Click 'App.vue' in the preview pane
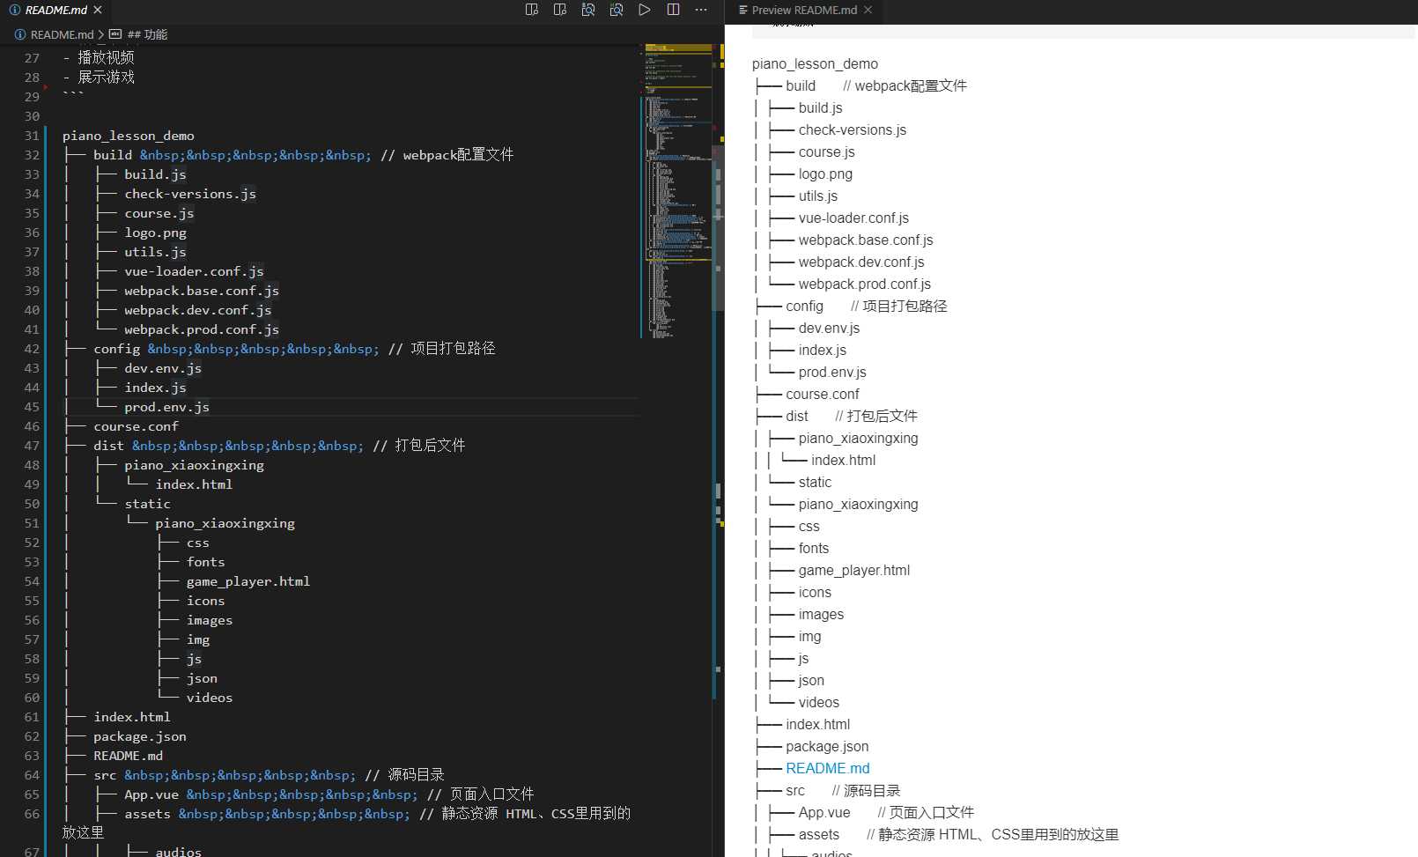This screenshot has width=1418, height=857. (x=824, y=812)
